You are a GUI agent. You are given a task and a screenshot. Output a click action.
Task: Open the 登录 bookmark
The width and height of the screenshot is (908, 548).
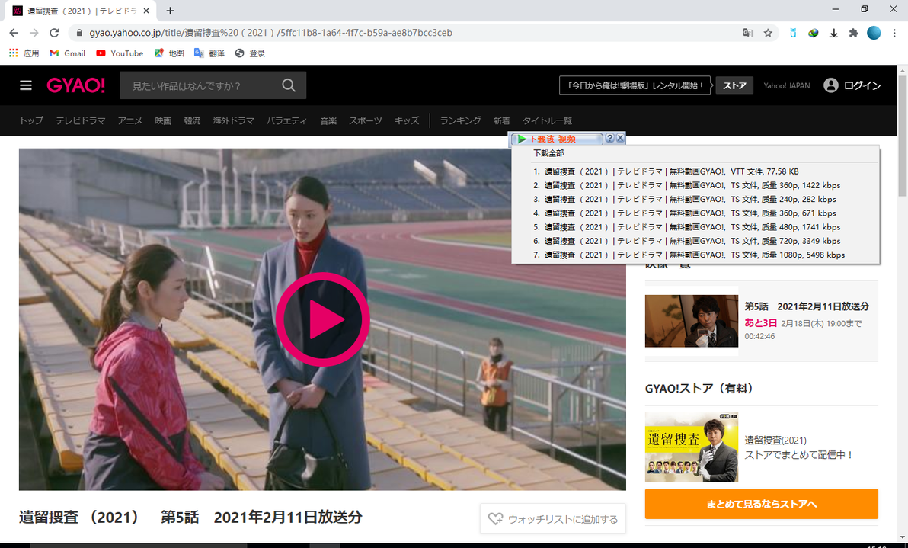[250, 53]
